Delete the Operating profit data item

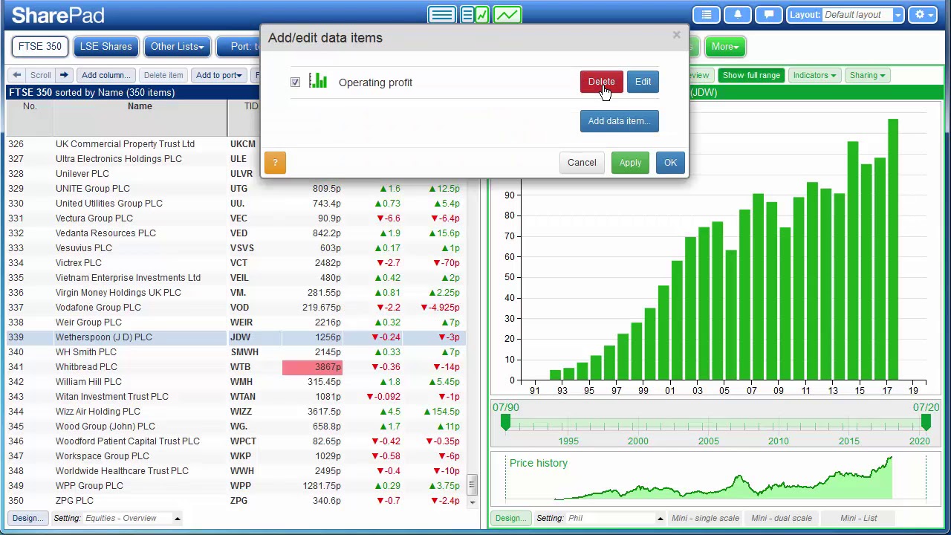click(601, 82)
